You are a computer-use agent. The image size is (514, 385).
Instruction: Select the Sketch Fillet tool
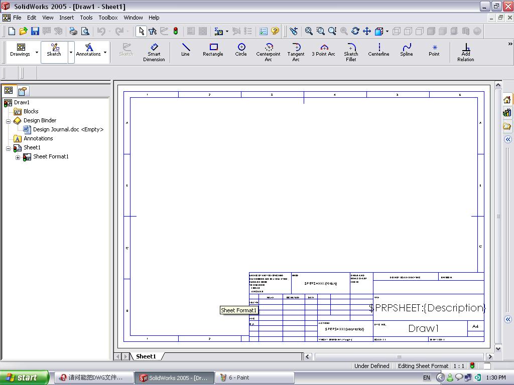[x=351, y=52]
